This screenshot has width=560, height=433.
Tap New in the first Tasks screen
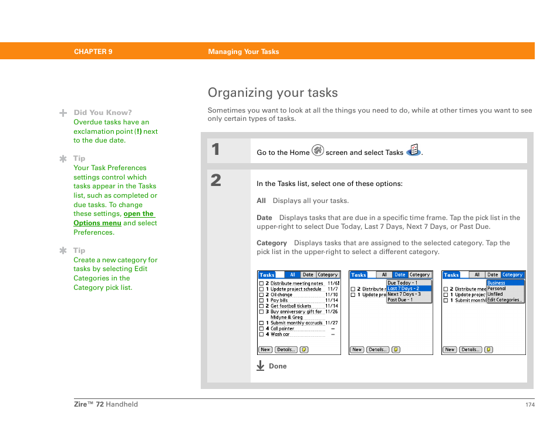[265, 350]
